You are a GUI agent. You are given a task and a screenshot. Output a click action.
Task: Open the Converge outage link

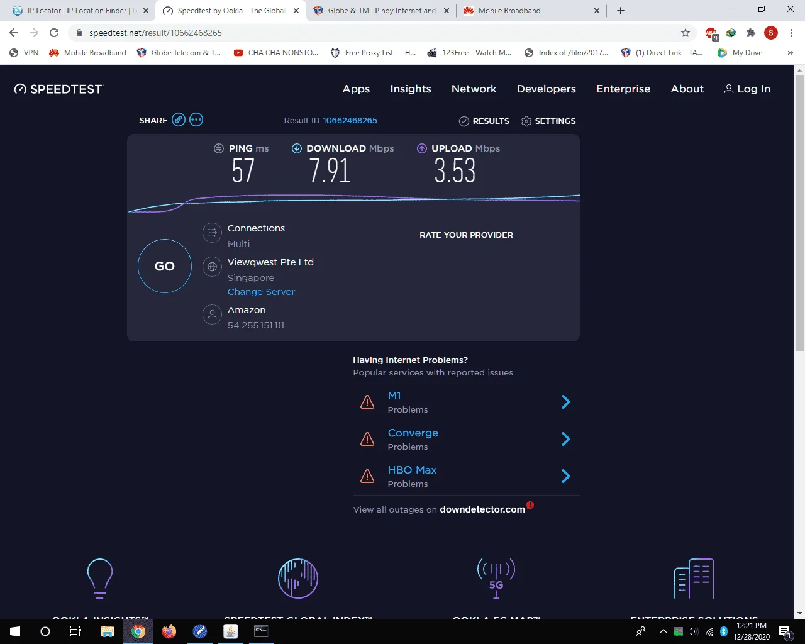413,433
